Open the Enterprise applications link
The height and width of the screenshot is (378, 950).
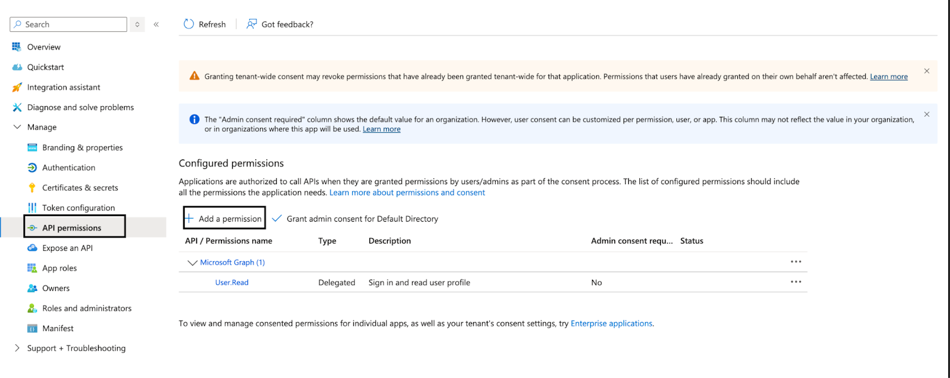pos(611,323)
